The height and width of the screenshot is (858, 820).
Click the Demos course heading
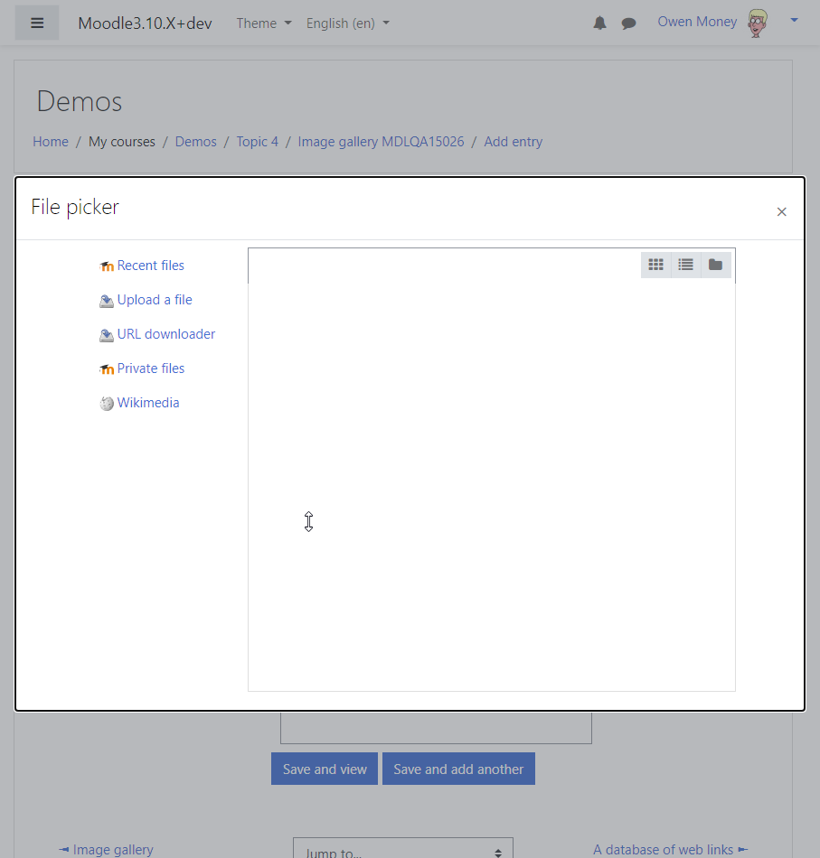(80, 102)
